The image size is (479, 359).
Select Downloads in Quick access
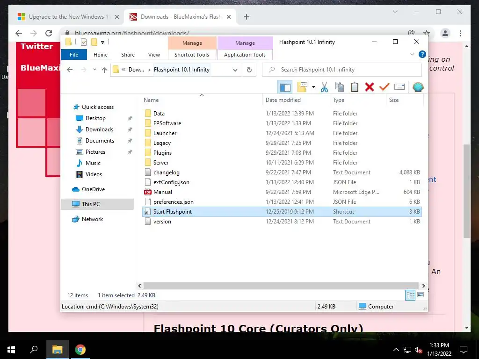(99, 129)
